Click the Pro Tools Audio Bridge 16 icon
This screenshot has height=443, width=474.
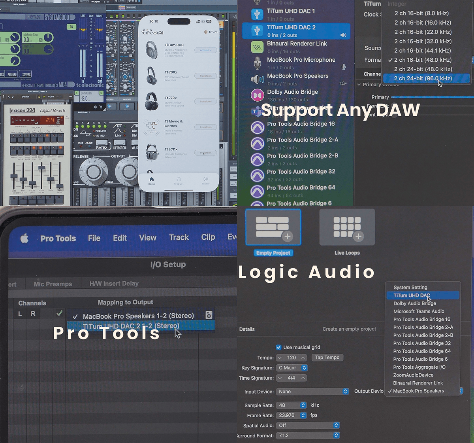258,127
